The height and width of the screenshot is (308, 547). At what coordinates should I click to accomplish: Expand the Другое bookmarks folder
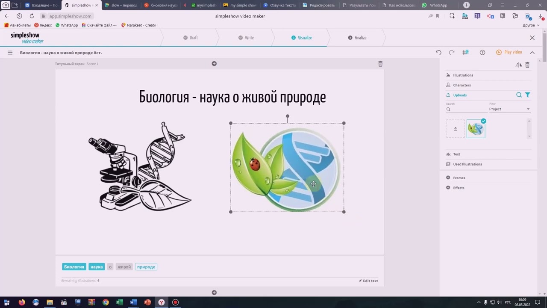[531, 25]
